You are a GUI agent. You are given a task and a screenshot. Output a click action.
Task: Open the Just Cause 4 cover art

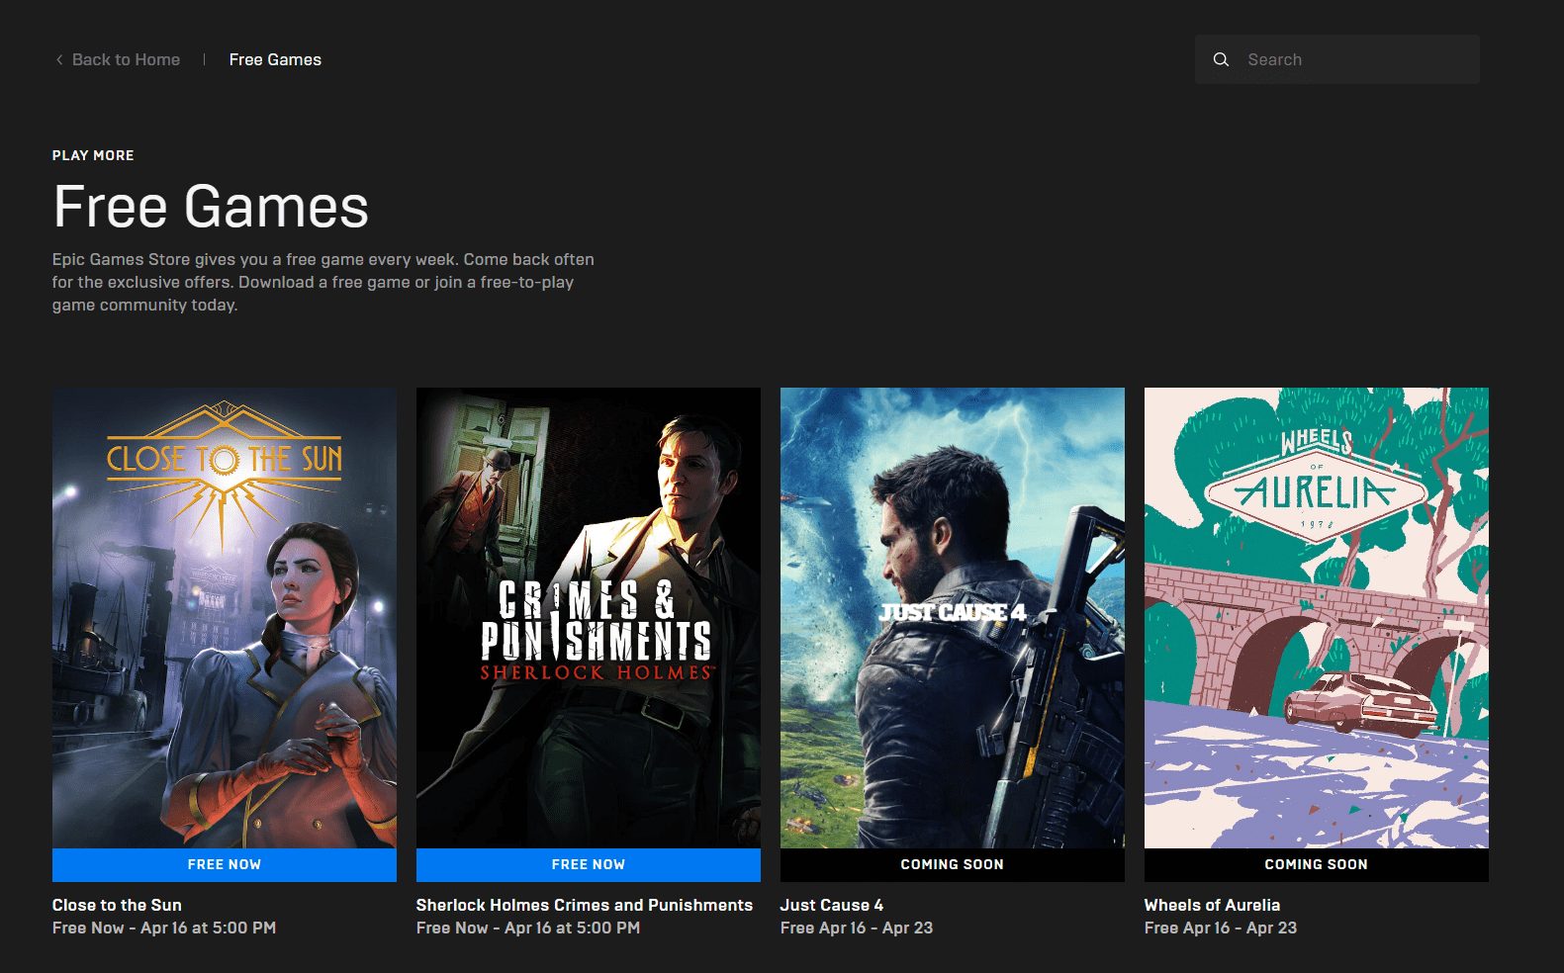(953, 618)
